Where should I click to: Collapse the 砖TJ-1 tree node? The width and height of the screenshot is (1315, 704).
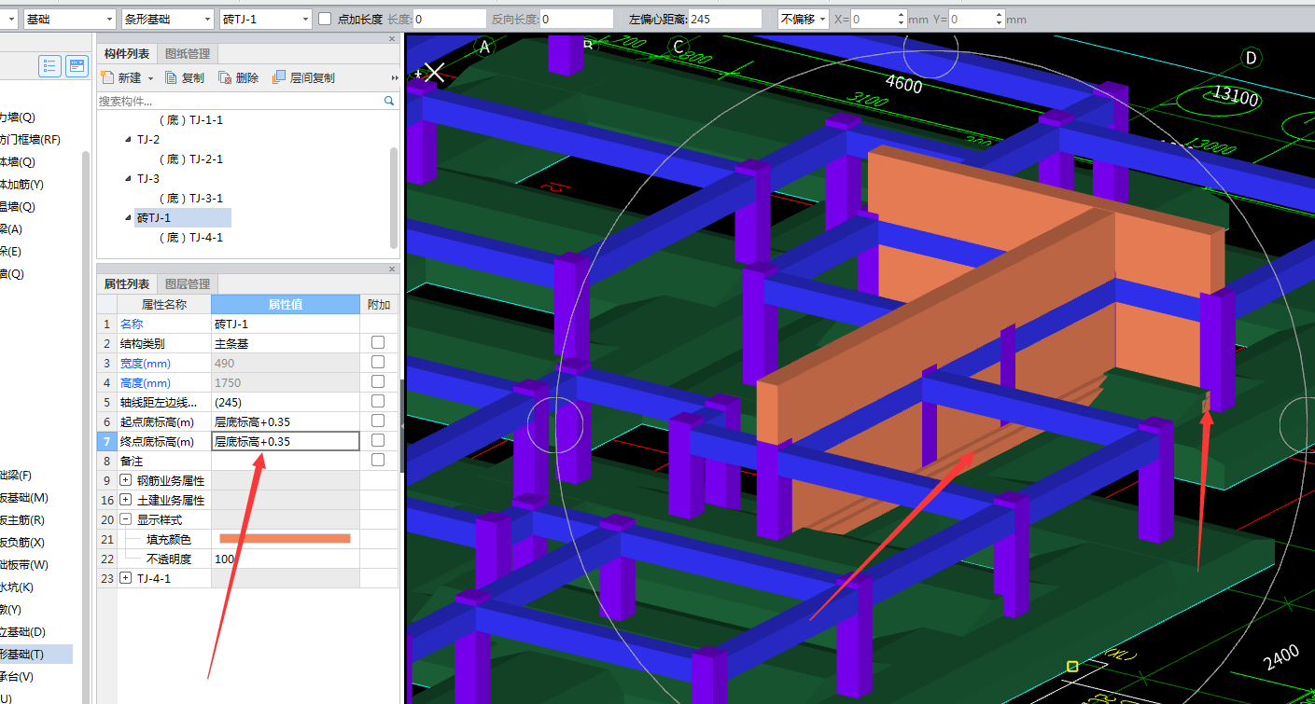point(129,218)
